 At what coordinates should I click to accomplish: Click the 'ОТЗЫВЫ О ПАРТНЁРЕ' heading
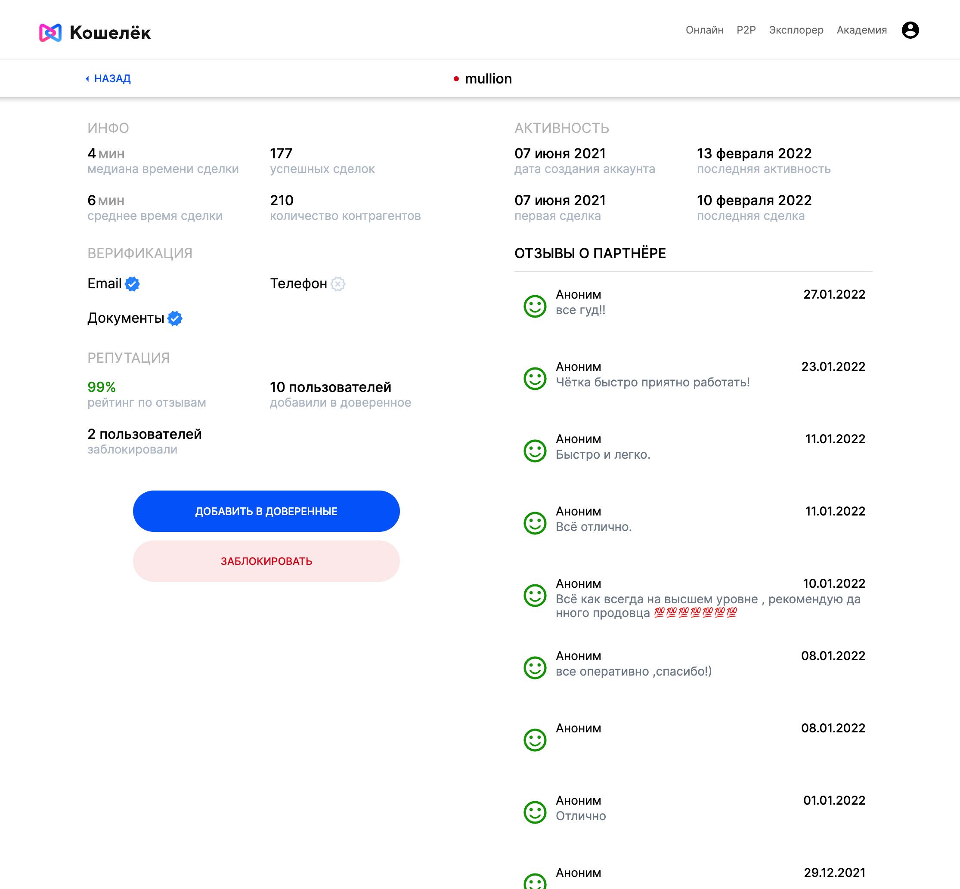click(590, 253)
